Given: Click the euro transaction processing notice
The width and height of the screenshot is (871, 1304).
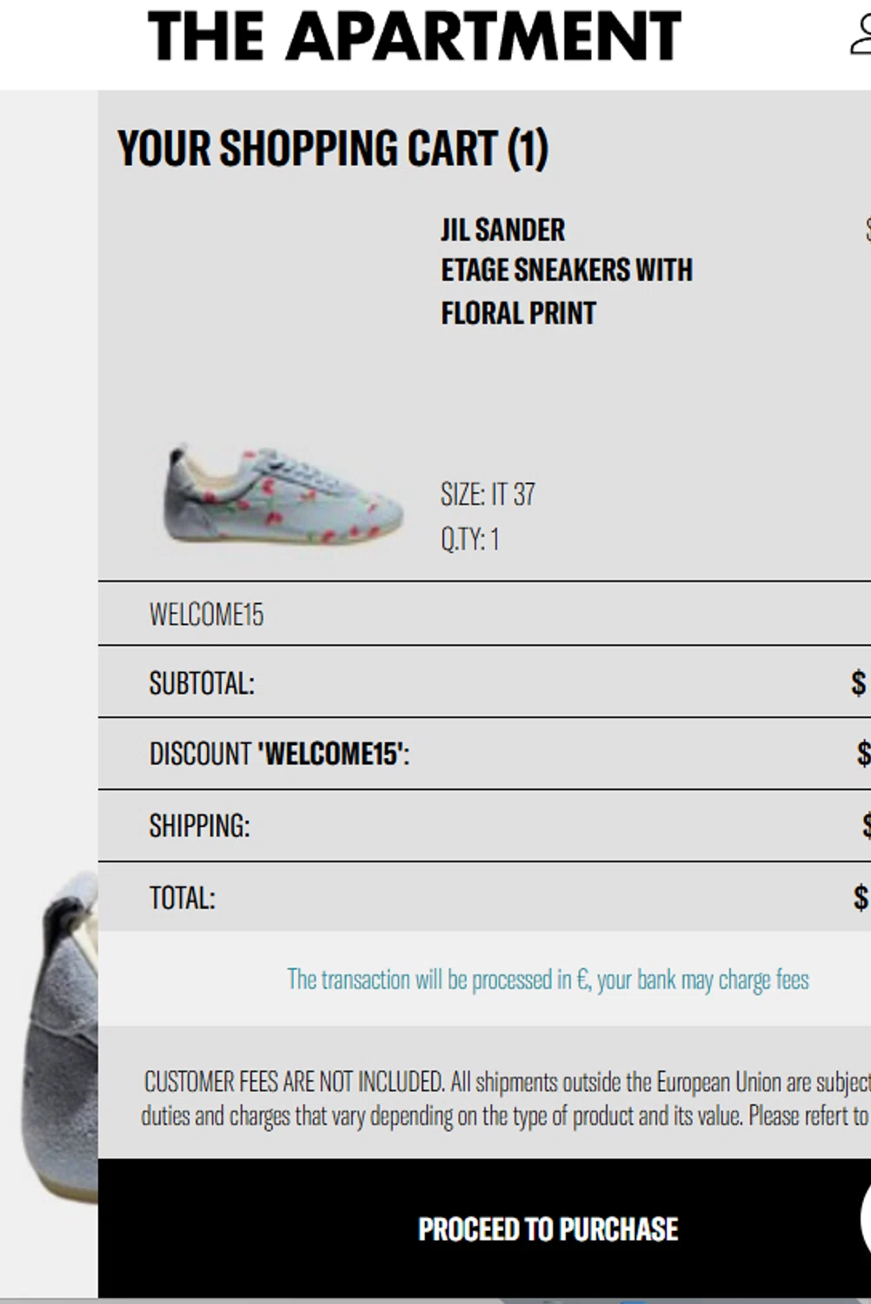Looking at the screenshot, I should [548, 980].
